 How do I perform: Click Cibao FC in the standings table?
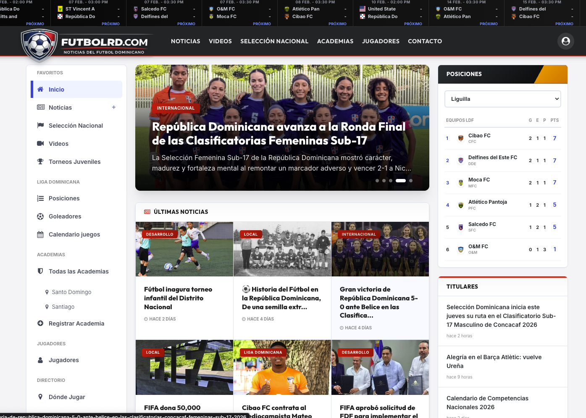(479, 135)
